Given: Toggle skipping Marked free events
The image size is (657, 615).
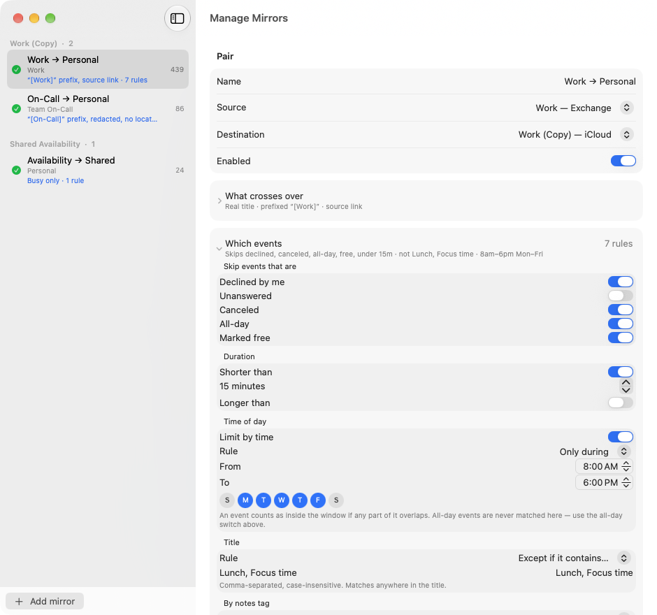Looking at the screenshot, I should pyautogui.click(x=621, y=338).
